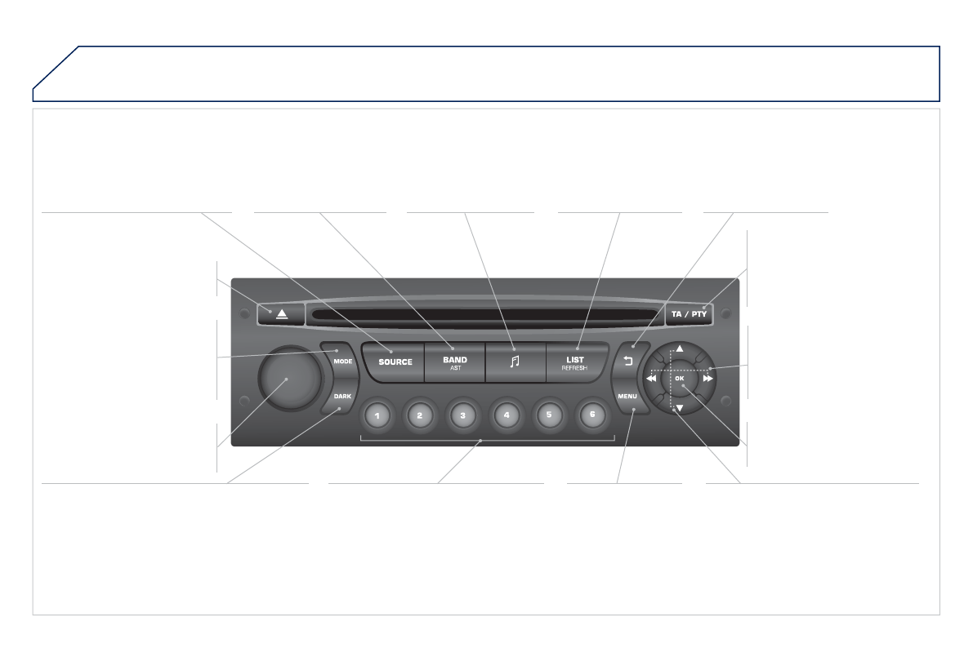
Task: Click the up arrow on navigation pad
Action: click(x=680, y=349)
